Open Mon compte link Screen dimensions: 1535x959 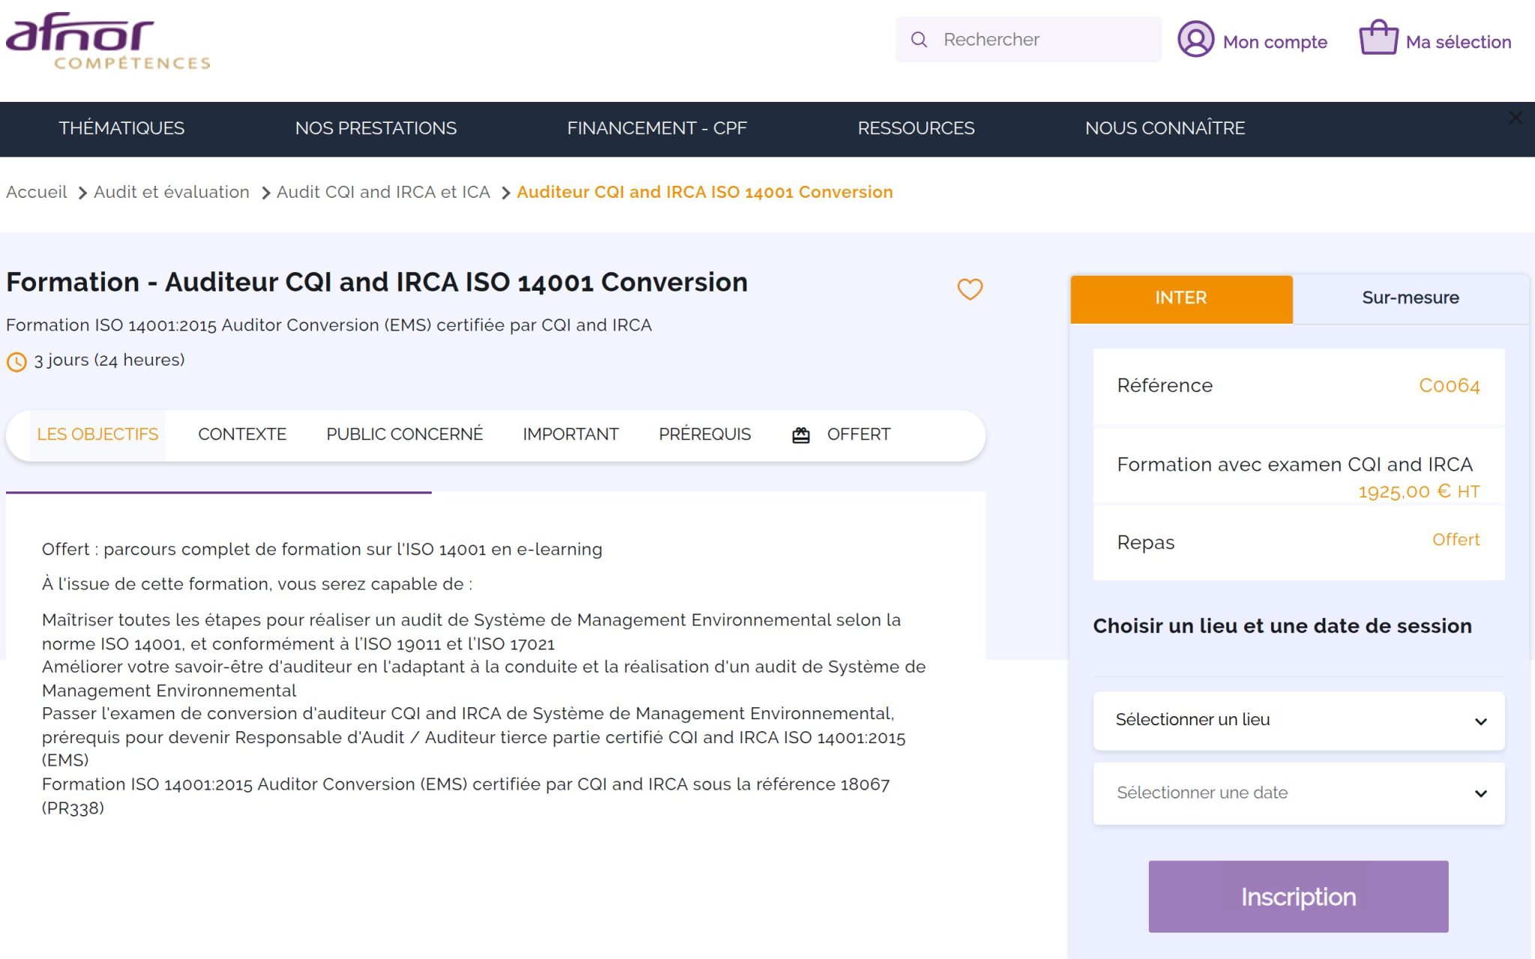pyautogui.click(x=1275, y=42)
